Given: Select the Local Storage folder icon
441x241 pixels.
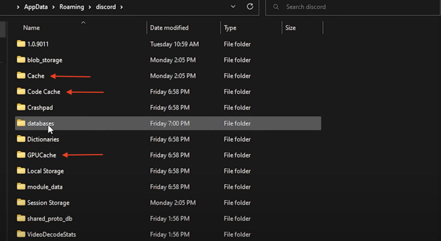Looking at the screenshot, I should click(21, 171).
